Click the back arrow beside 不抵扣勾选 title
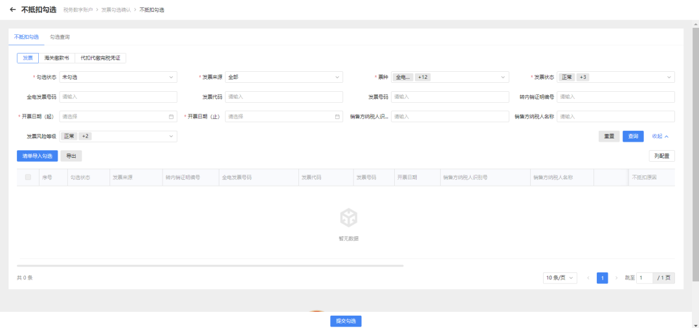 pos(12,10)
